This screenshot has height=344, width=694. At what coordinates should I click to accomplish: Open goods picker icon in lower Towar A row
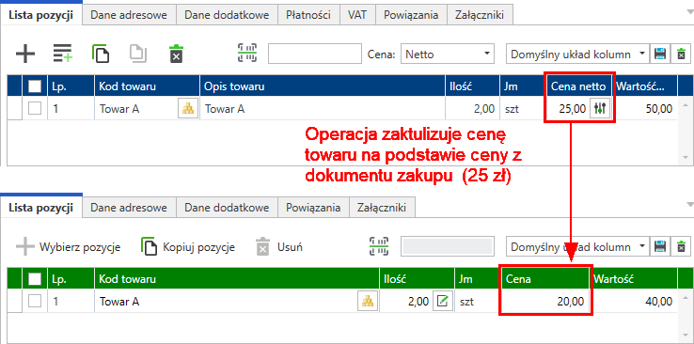click(368, 302)
